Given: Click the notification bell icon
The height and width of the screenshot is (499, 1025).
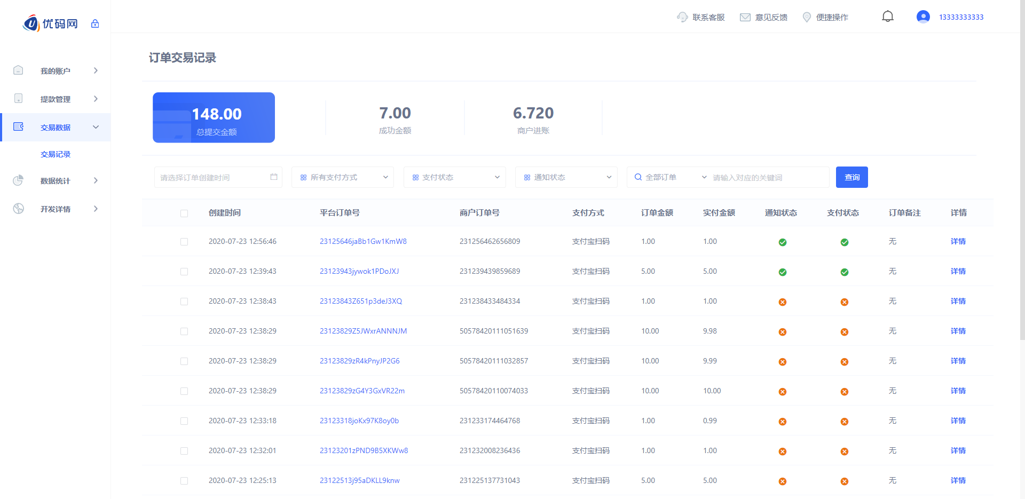Looking at the screenshot, I should coord(887,17).
